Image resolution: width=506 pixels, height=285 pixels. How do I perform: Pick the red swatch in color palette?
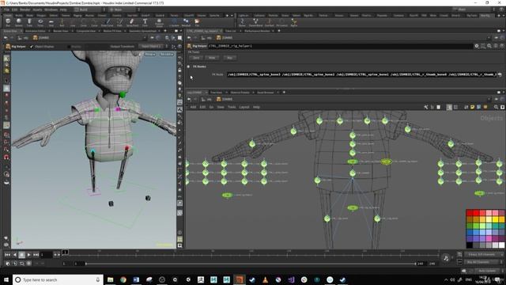(476, 213)
